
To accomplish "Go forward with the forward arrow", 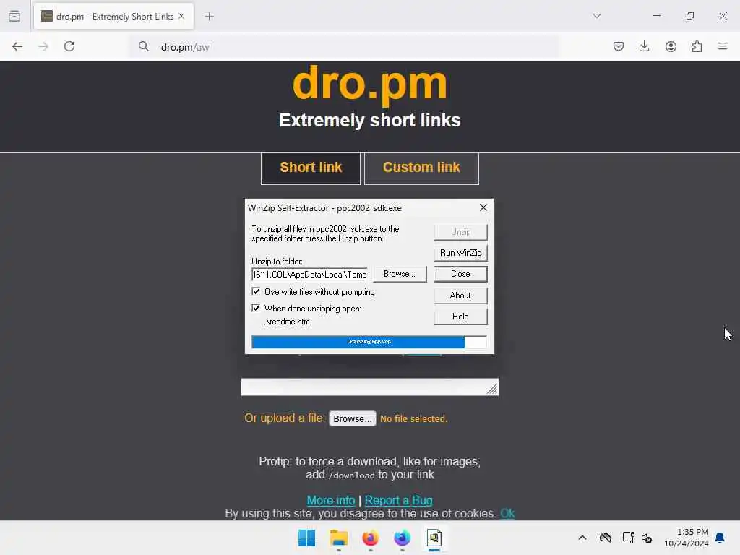I will point(43,46).
